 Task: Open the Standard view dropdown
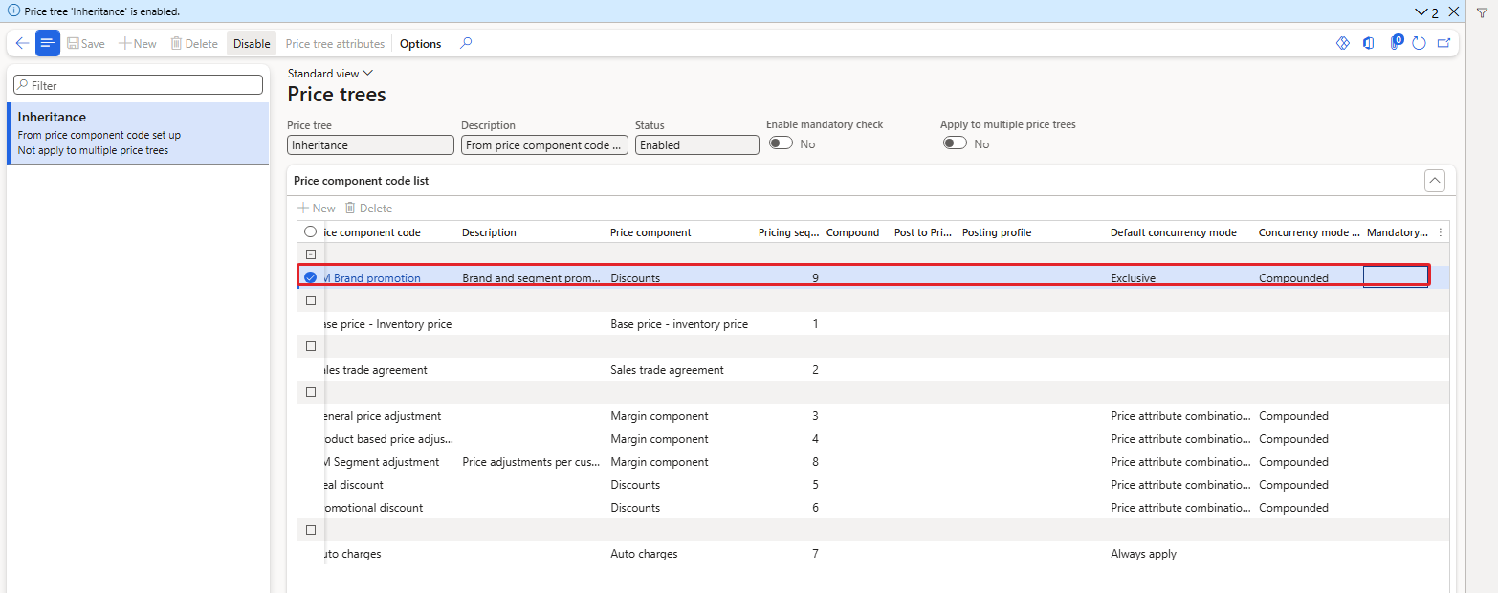coord(330,74)
